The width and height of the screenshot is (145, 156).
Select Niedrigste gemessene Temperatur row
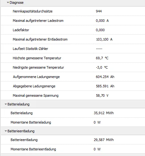[x=73, y=67]
